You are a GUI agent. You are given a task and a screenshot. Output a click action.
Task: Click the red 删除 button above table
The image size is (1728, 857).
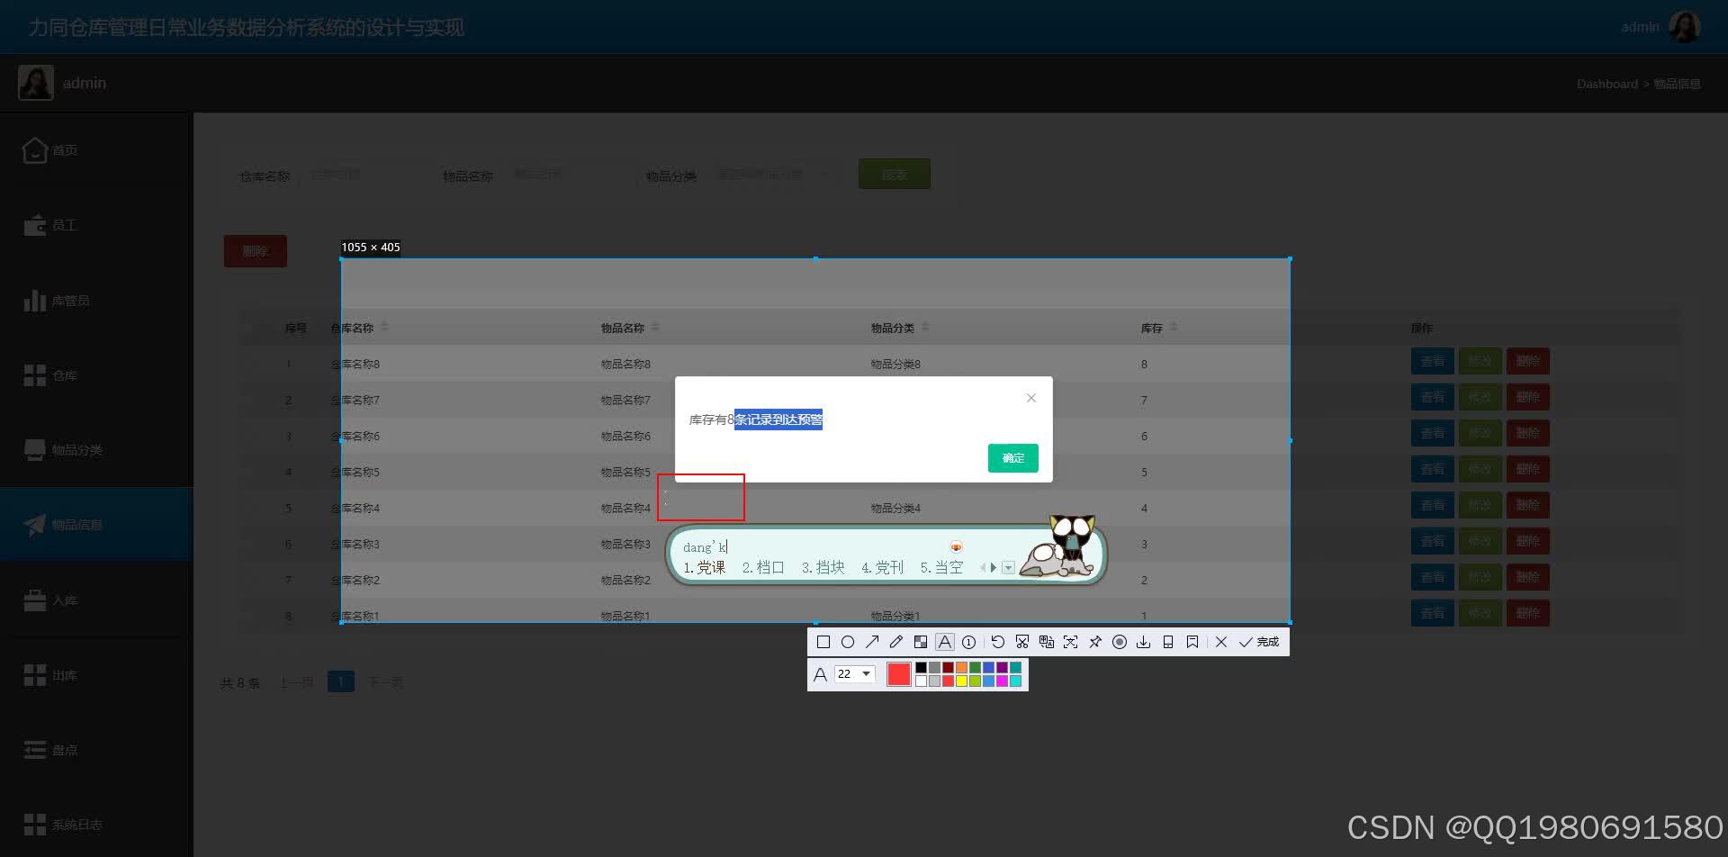tap(256, 251)
